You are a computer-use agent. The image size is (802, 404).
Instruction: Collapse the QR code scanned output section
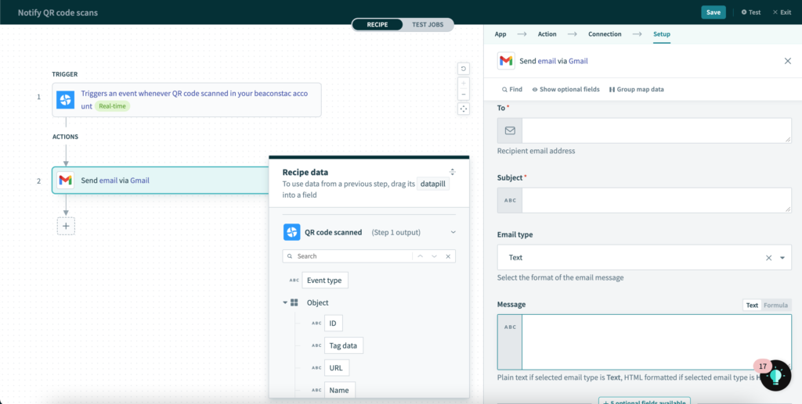453,232
